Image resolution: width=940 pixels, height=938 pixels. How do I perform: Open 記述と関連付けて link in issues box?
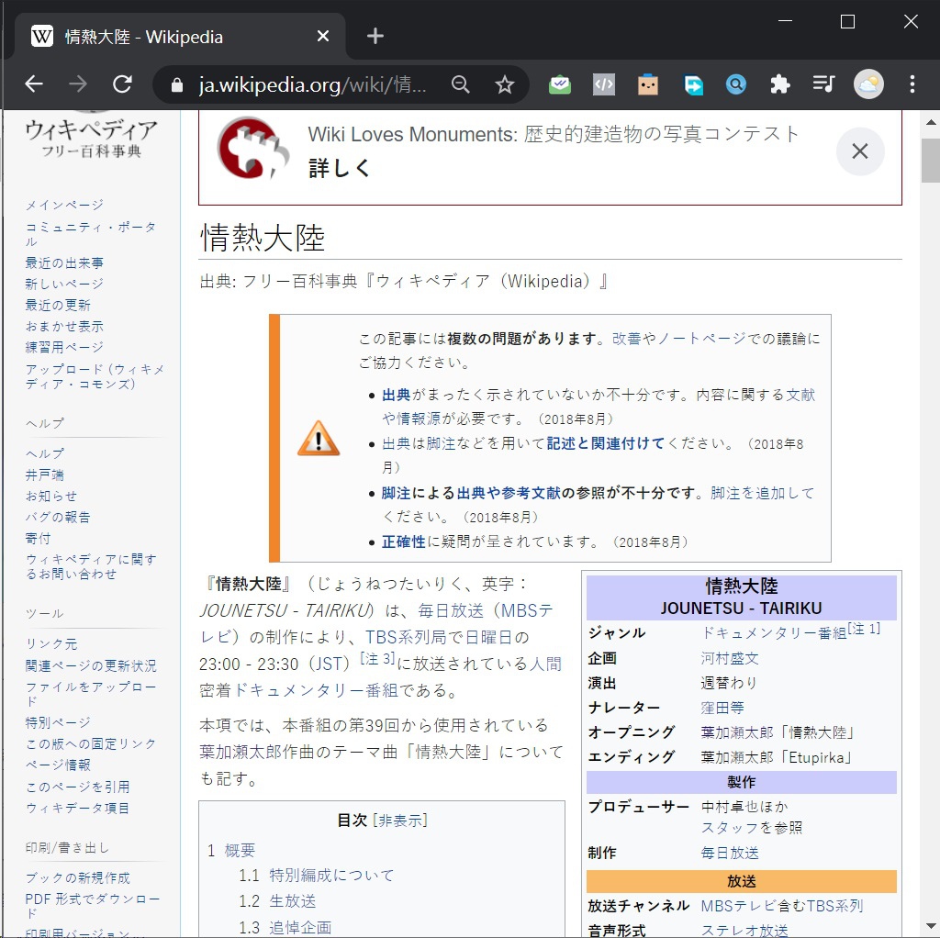click(x=606, y=444)
